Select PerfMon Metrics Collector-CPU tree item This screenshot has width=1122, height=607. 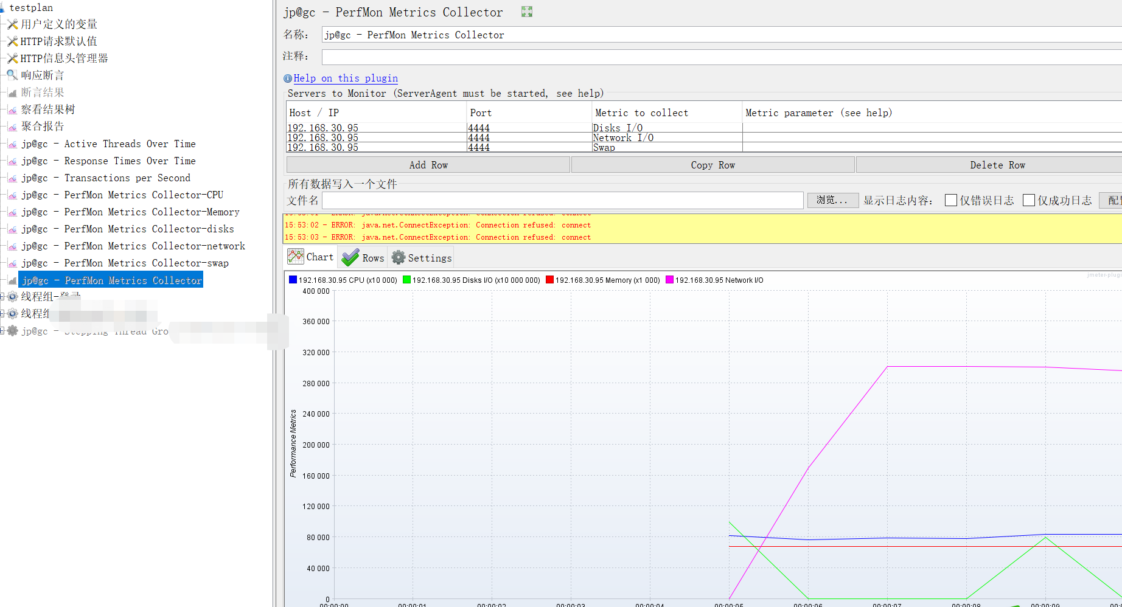(122, 195)
